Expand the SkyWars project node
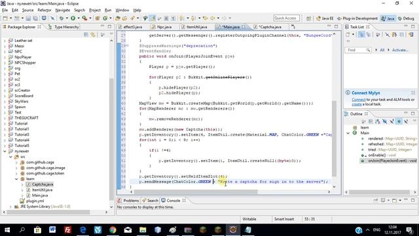The width and height of the screenshot is (419, 236). (x=5, y=102)
